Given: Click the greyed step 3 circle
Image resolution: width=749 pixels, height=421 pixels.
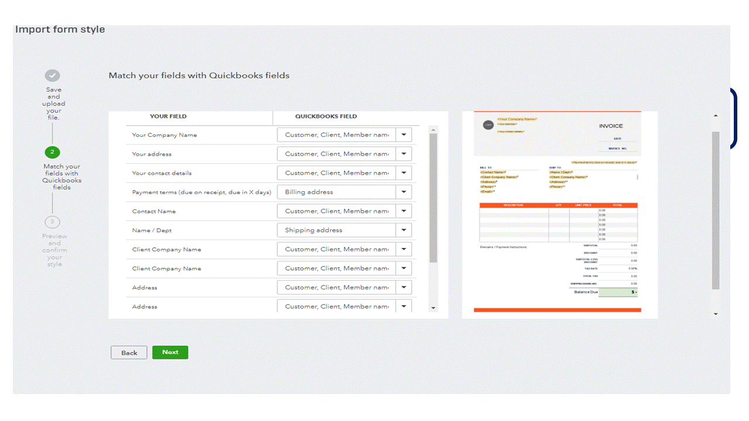Looking at the screenshot, I should tap(52, 222).
